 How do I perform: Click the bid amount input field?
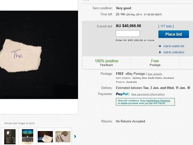[128, 34]
